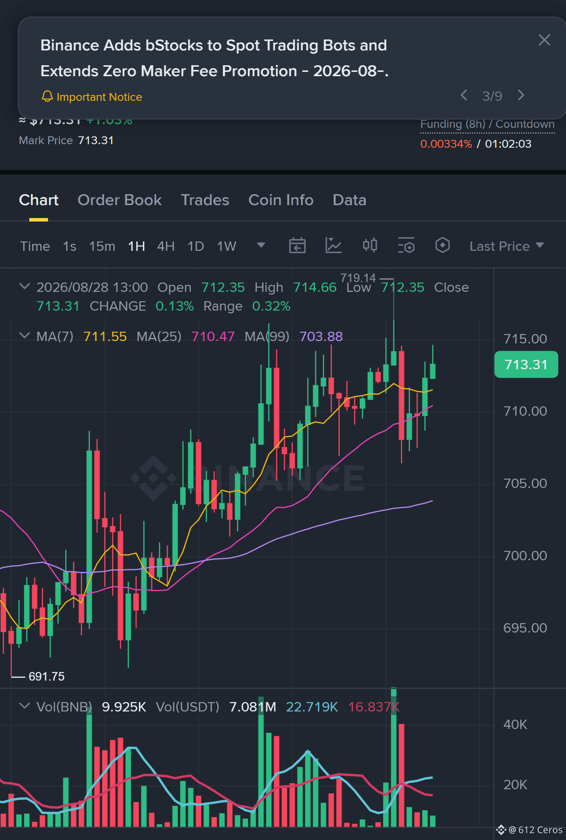Open the chart display settings icon

coord(406,246)
